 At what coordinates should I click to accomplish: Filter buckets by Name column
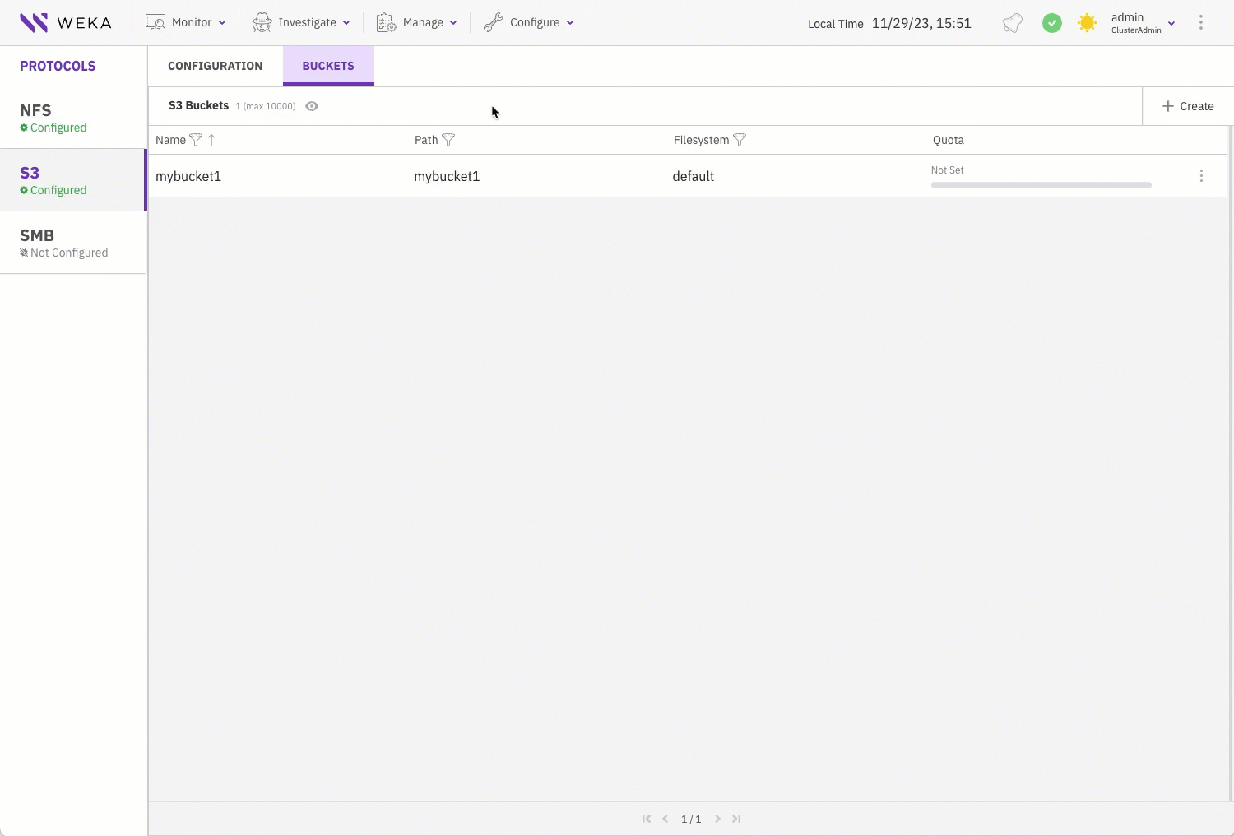[x=196, y=140]
